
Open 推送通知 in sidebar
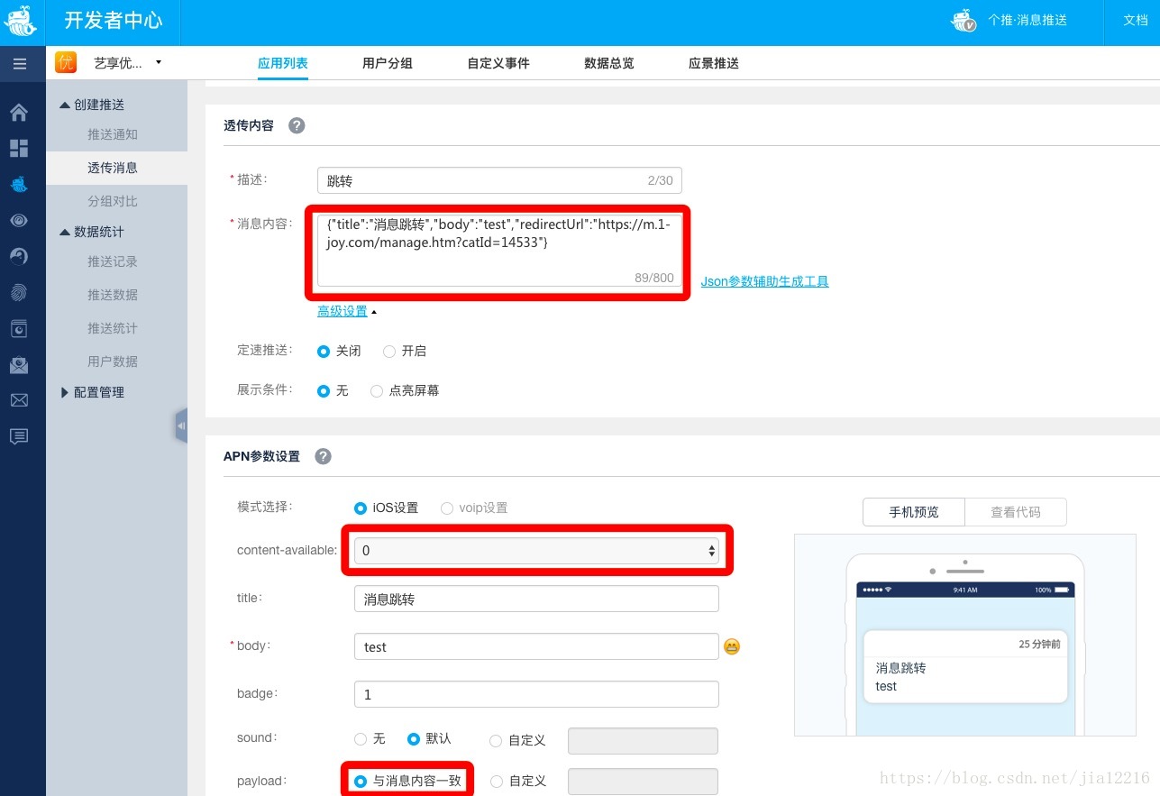pos(113,134)
